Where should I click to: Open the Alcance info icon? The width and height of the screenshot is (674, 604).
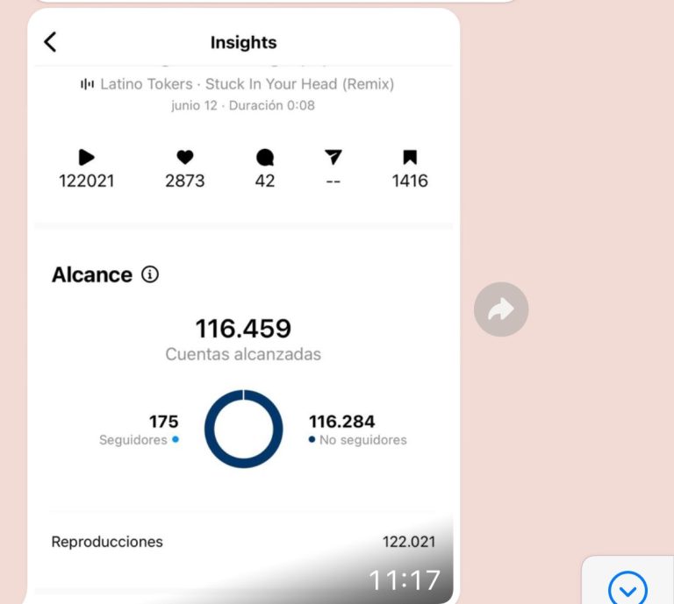pyautogui.click(x=150, y=274)
